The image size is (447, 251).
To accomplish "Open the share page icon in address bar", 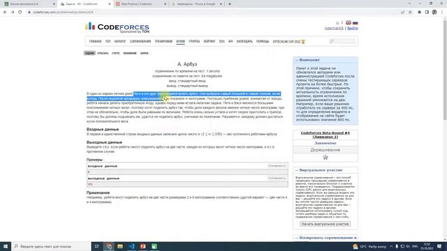I will point(403,13).
